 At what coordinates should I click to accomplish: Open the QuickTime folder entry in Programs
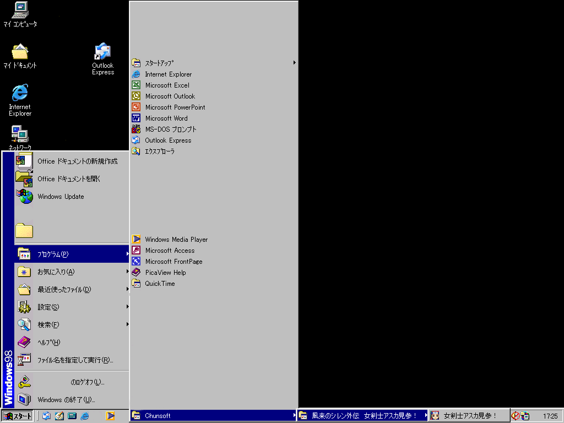click(x=214, y=284)
